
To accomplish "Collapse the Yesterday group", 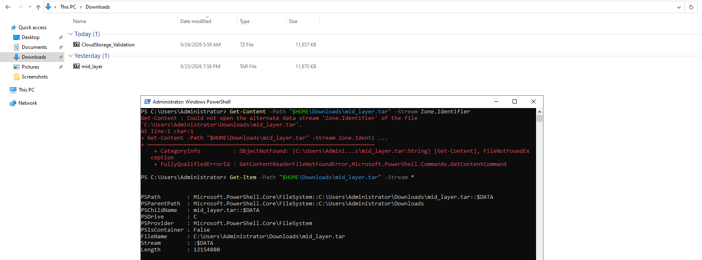I will click(x=70, y=56).
